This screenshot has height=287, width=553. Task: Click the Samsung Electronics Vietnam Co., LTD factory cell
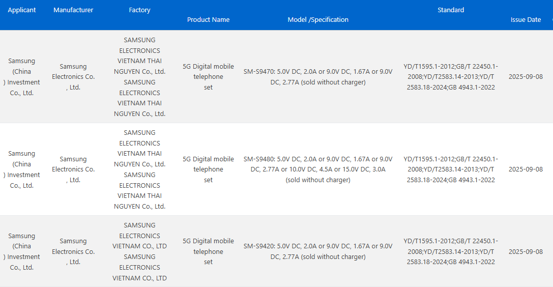[139, 251]
